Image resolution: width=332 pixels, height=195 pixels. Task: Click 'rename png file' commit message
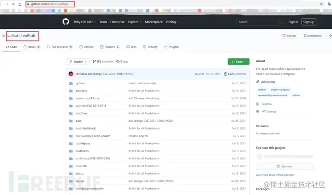138,136
